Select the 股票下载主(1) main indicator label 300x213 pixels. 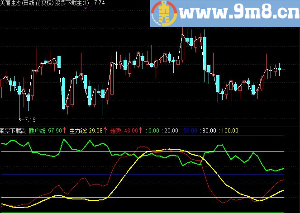click(71, 3)
